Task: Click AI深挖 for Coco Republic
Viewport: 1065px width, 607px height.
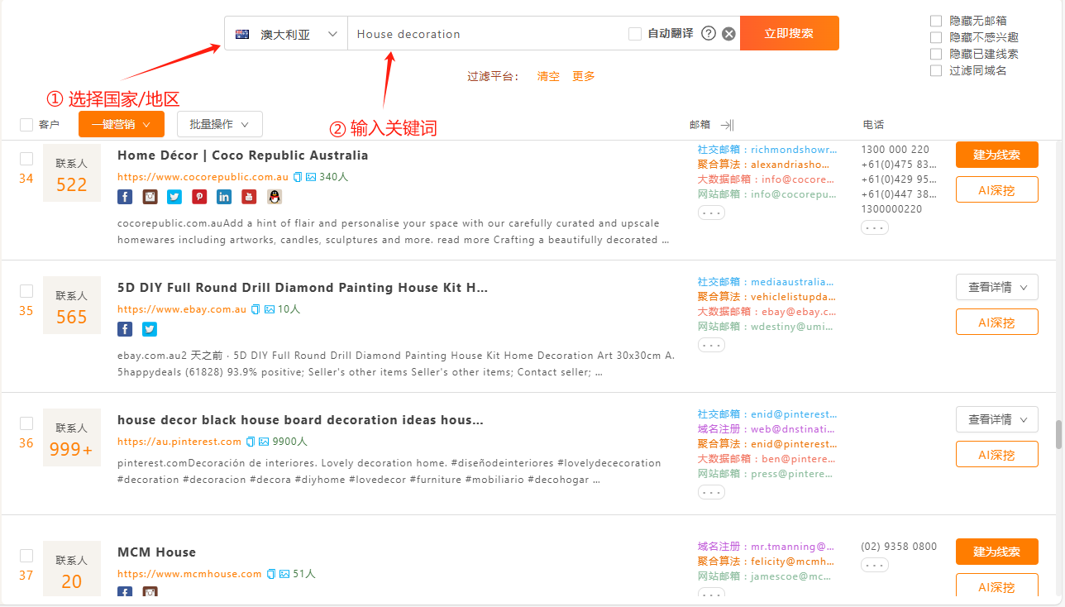Action: pyautogui.click(x=997, y=189)
